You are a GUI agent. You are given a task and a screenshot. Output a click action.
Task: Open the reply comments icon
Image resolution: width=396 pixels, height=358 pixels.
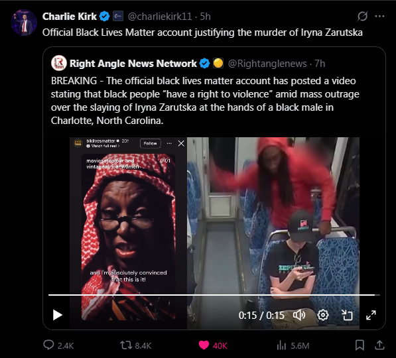[48, 345]
